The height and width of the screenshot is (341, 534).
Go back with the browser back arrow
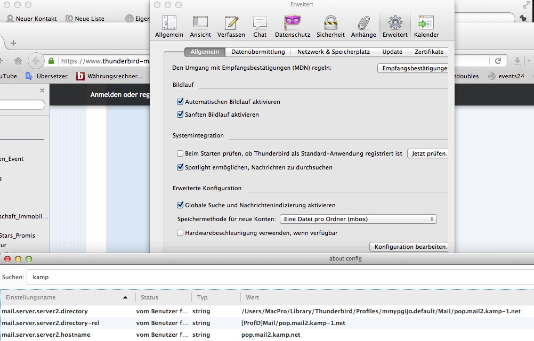(x=36, y=61)
